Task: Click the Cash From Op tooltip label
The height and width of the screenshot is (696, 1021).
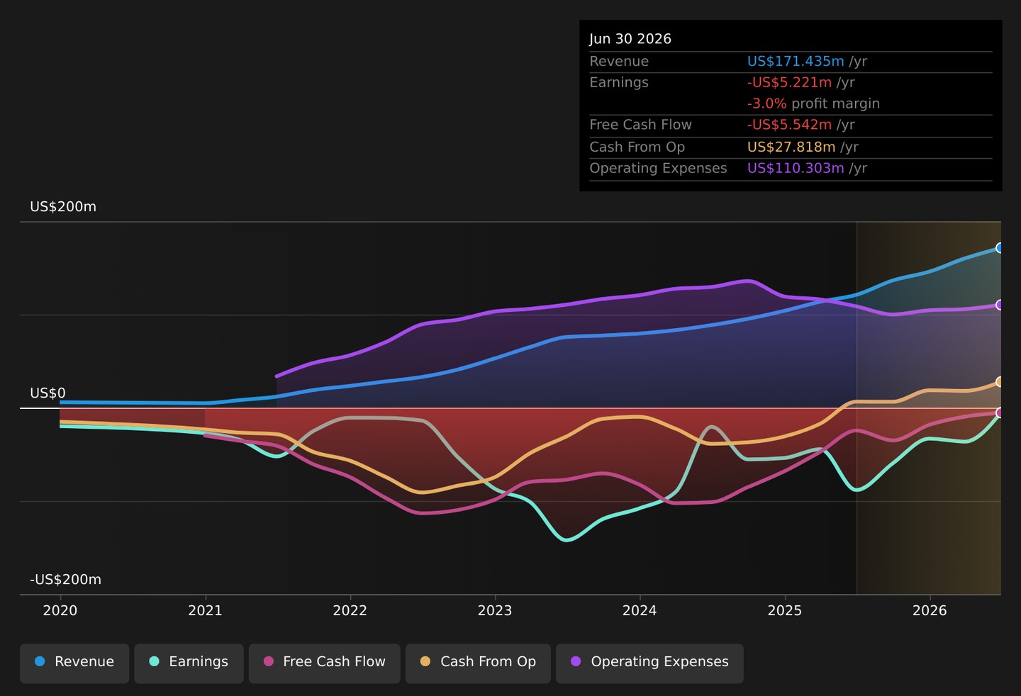Action: tap(637, 147)
